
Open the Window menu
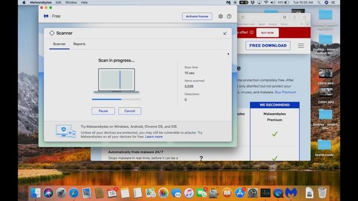point(71,2)
